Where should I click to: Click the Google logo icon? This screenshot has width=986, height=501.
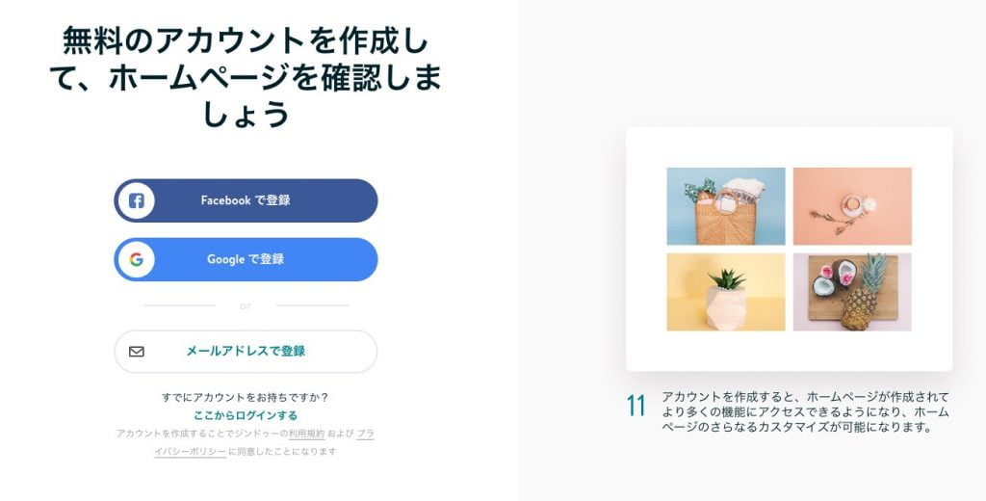tap(137, 259)
